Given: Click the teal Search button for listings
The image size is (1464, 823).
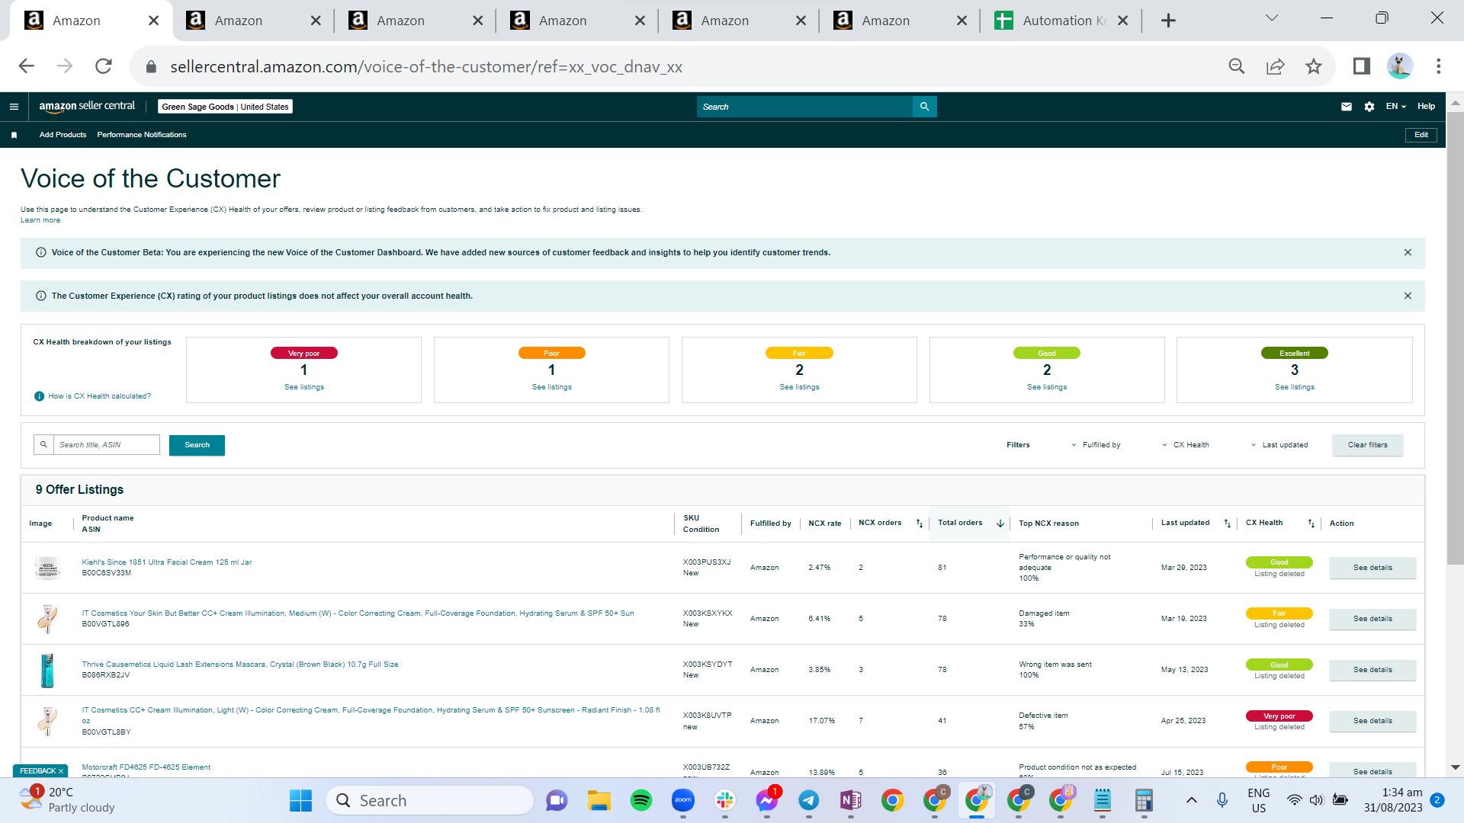Looking at the screenshot, I should (x=197, y=445).
